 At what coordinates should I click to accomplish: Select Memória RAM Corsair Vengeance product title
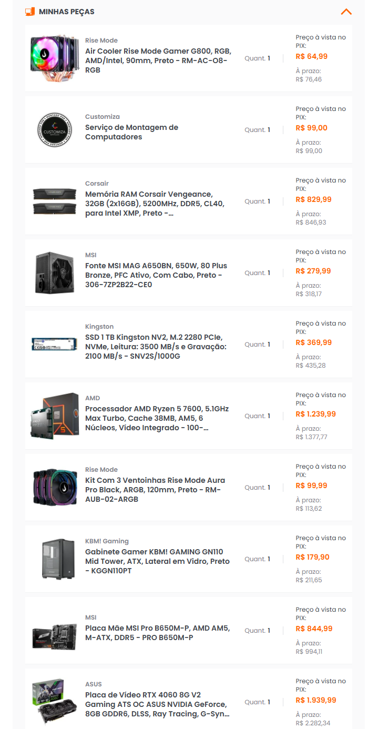point(149,204)
